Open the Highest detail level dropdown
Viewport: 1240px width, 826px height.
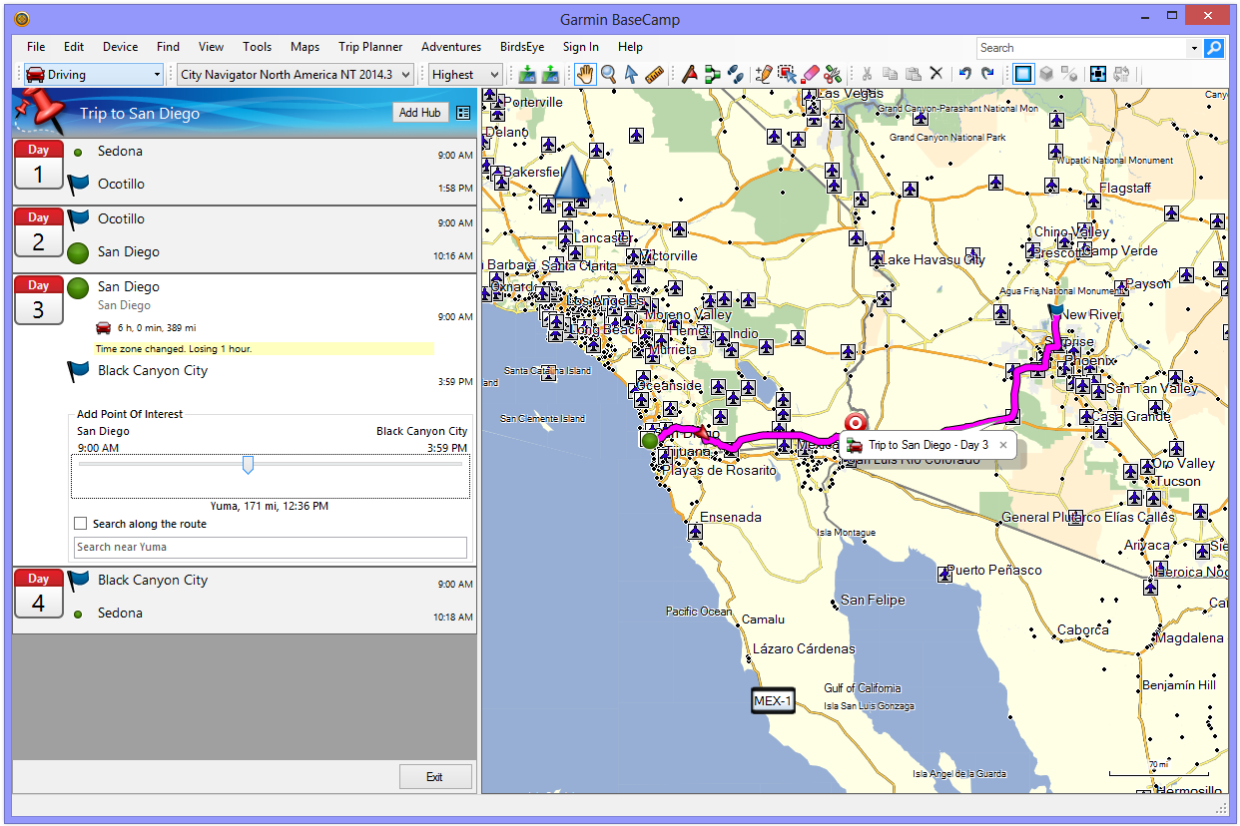click(464, 75)
